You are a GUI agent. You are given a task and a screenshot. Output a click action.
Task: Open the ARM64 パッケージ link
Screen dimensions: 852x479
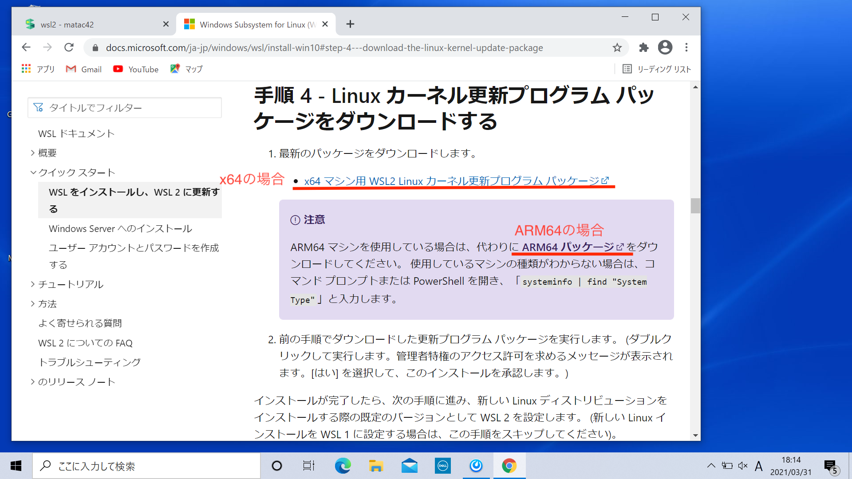572,247
